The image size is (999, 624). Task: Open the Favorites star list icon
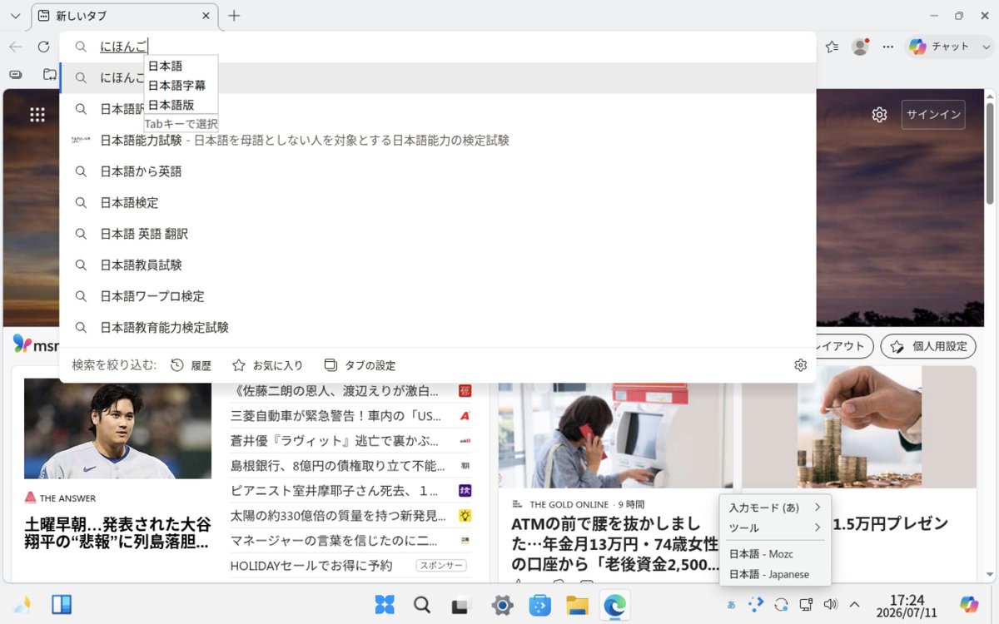(832, 47)
